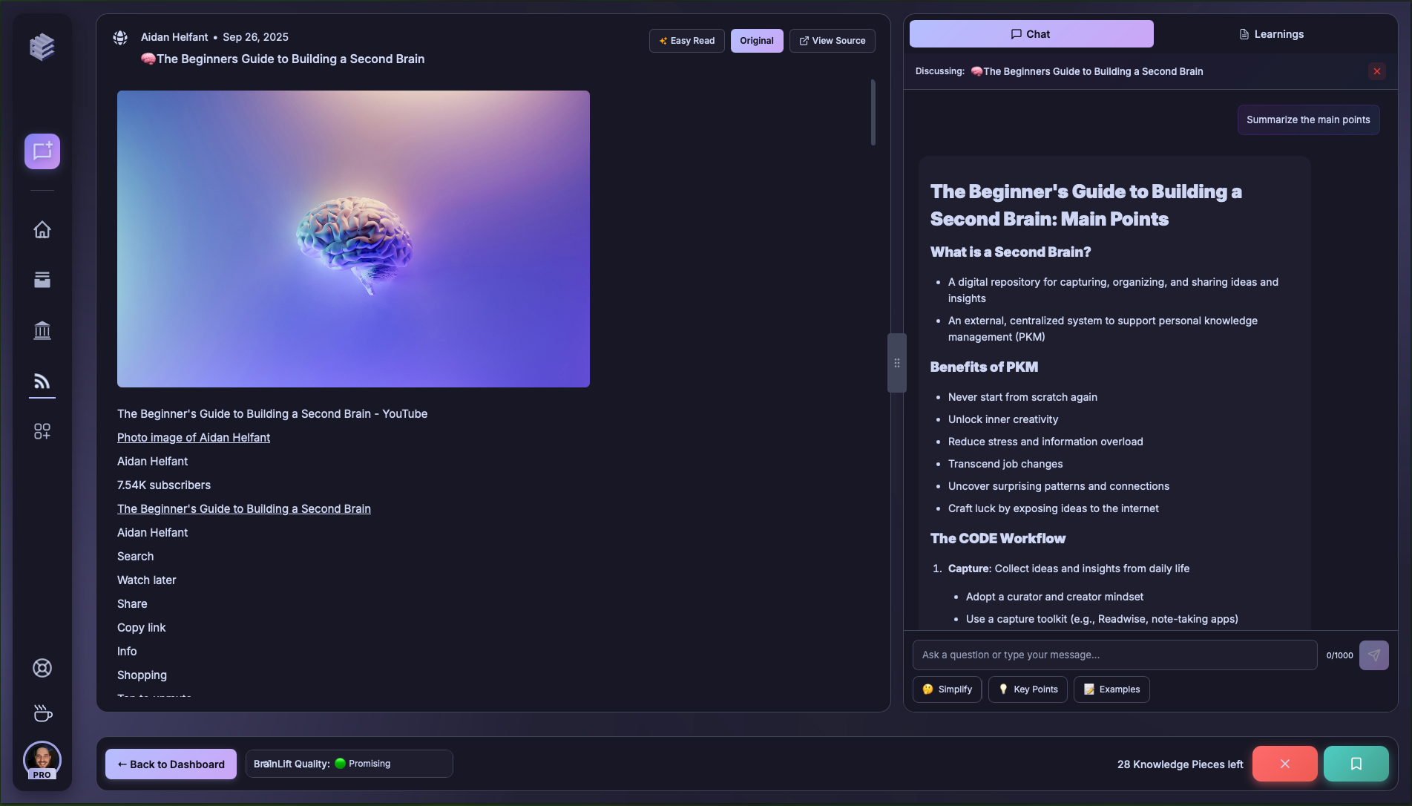Click the Back to Dashboard button
The height and width of the screenshot is (806, 1412).
click(171, 764)
